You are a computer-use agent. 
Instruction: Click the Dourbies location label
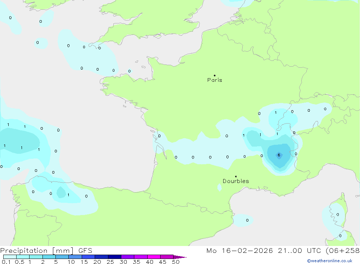236,181
